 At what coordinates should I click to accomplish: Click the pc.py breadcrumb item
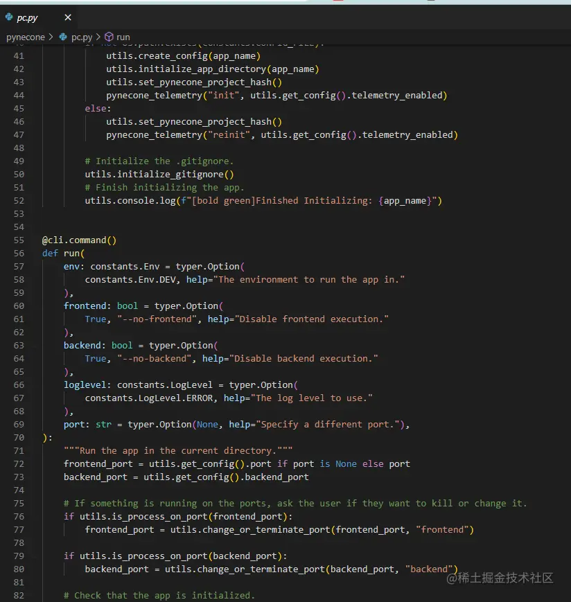pyautogui.click(x=81, y=37)
